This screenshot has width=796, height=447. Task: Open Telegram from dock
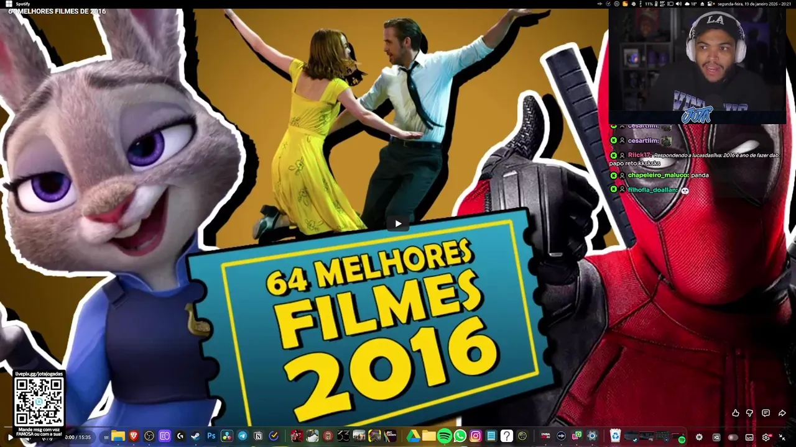(x=243, y=436)
